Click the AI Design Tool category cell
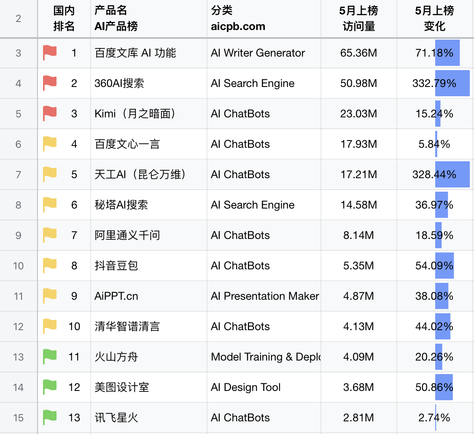 (x=264, y=388)
